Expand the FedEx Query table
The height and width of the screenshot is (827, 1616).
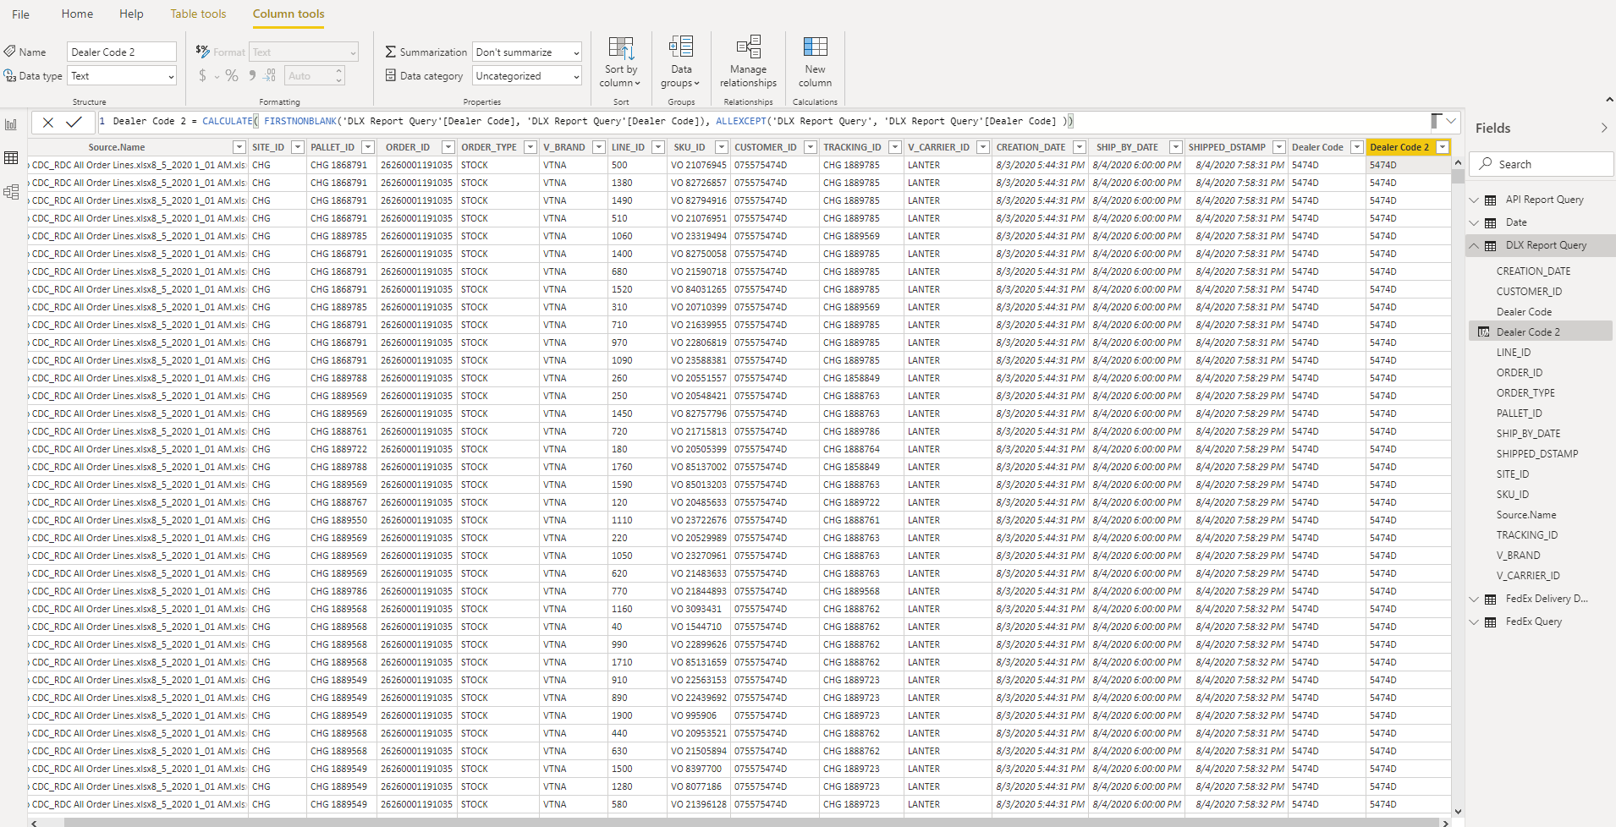click(x=1474, y=622)
